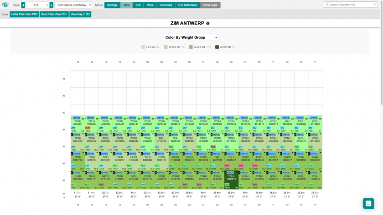Click container-type icon on ZCSU 4018292
The height and width of the screenshot is (215, 383).
click(x=320, y=118)
